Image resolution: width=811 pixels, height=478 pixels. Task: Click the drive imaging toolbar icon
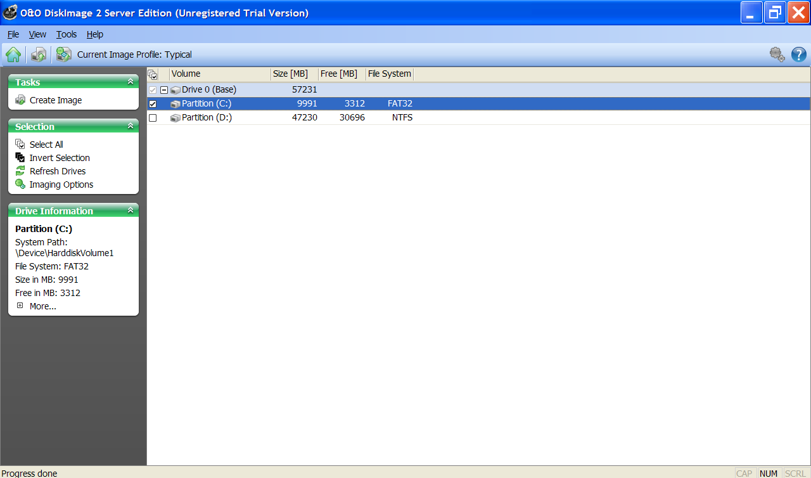pos(39,55)
